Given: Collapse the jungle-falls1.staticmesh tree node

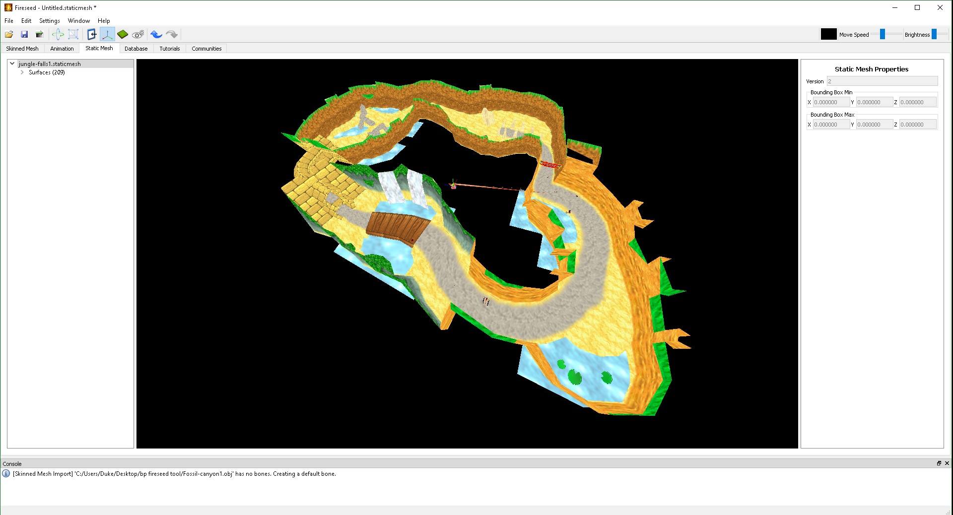Looking at the screenshot, I should coord(12,64).
